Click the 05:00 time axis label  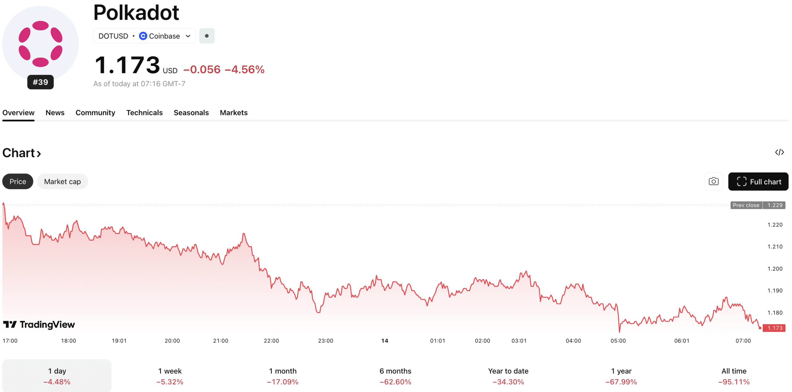point(618,341)
